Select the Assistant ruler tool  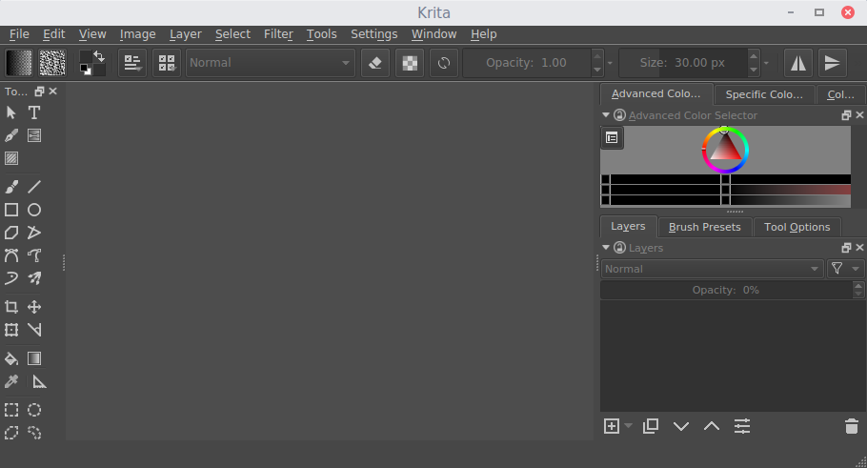pyautogui.click(x=39, y=381)
